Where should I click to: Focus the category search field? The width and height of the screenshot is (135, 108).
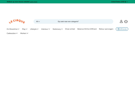pyautogui.click(x=73, y=22)
